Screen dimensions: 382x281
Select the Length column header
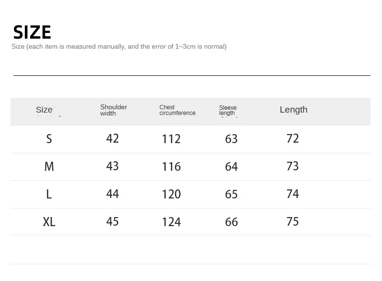click(294, 110)
